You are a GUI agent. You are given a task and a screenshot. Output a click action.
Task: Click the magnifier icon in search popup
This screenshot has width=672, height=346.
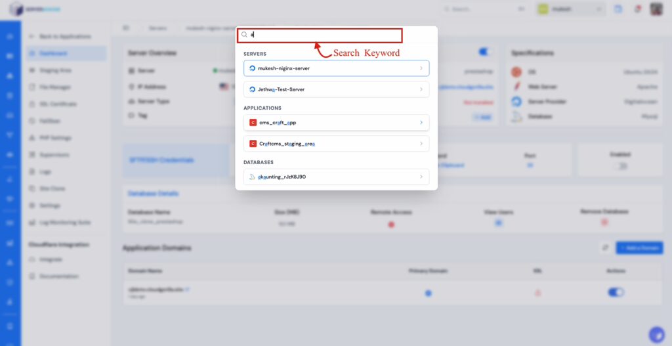click(x=244, y=35)
